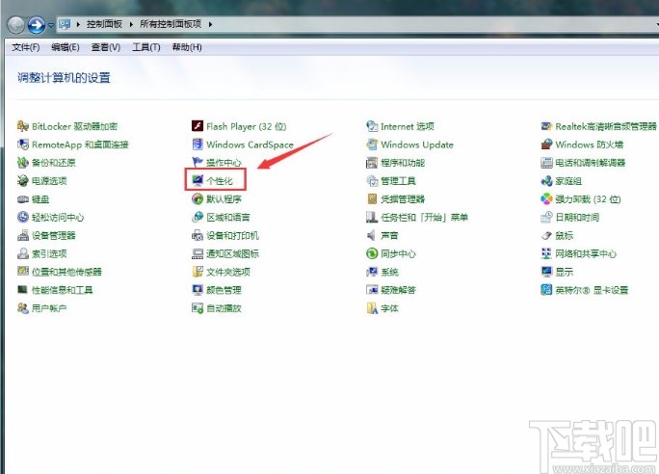The width and height of the screenshot is (659, 474).
Task: Go forward with the Forward arrow button
Action: tap(37, 25)
